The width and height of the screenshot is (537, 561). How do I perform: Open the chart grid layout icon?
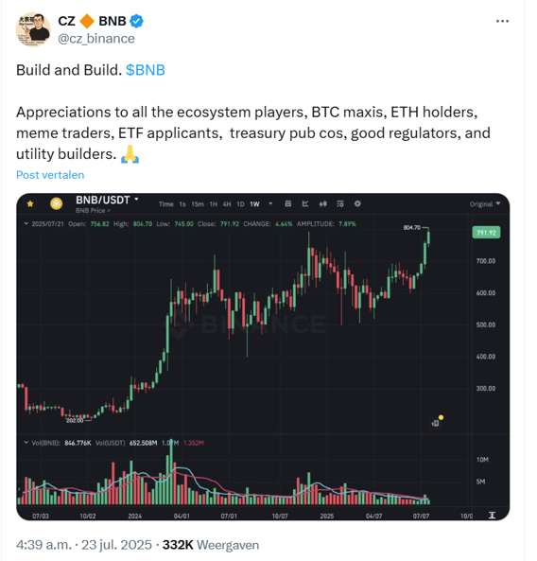(x=287, y=203)
